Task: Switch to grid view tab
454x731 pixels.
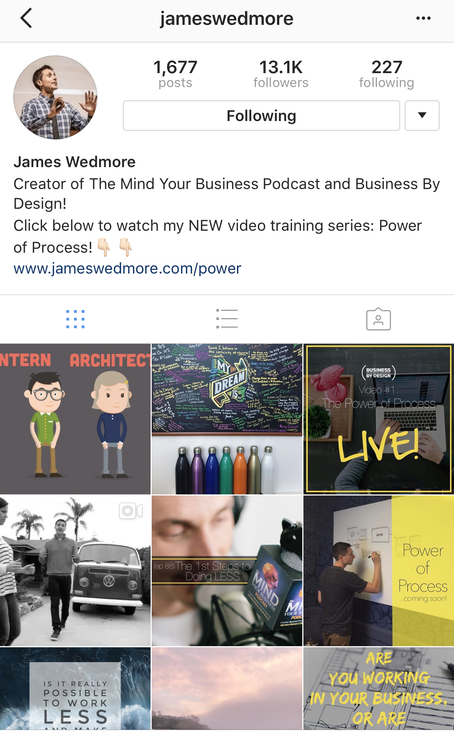Action: tap(75, 319)
